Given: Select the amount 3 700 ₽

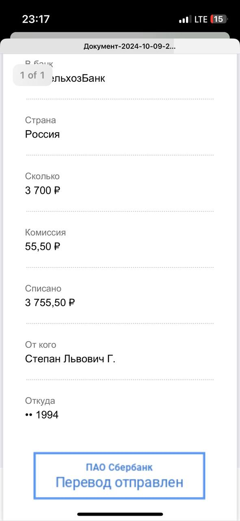Looking at the screenshot, I should click(x=43, y=190).
